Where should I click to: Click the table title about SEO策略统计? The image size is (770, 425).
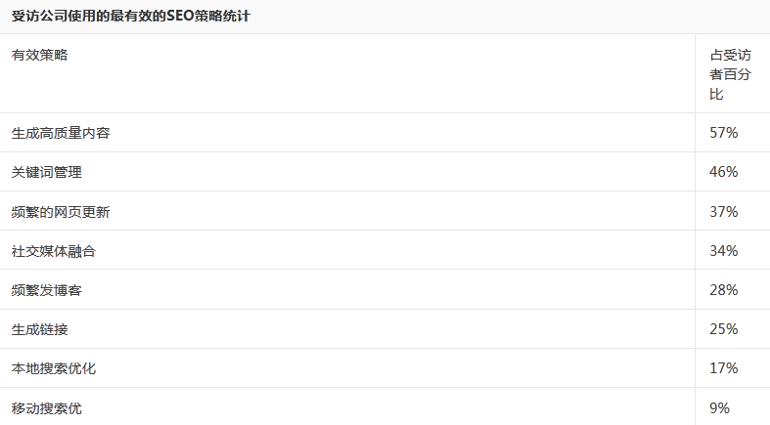pyautogui.click(x=131, y=16)
